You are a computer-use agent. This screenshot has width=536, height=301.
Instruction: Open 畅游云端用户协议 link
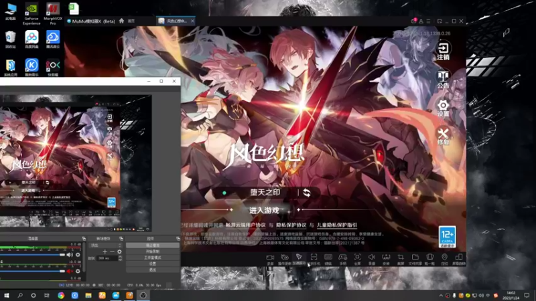[x=245, y=225]
